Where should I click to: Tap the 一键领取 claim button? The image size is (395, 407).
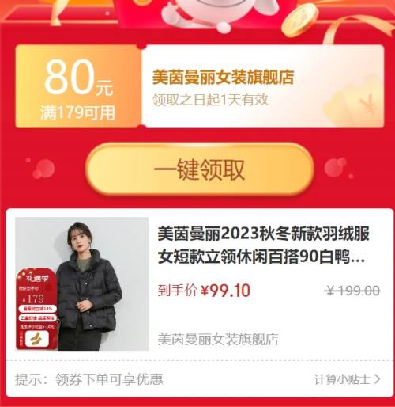(200, 169)
